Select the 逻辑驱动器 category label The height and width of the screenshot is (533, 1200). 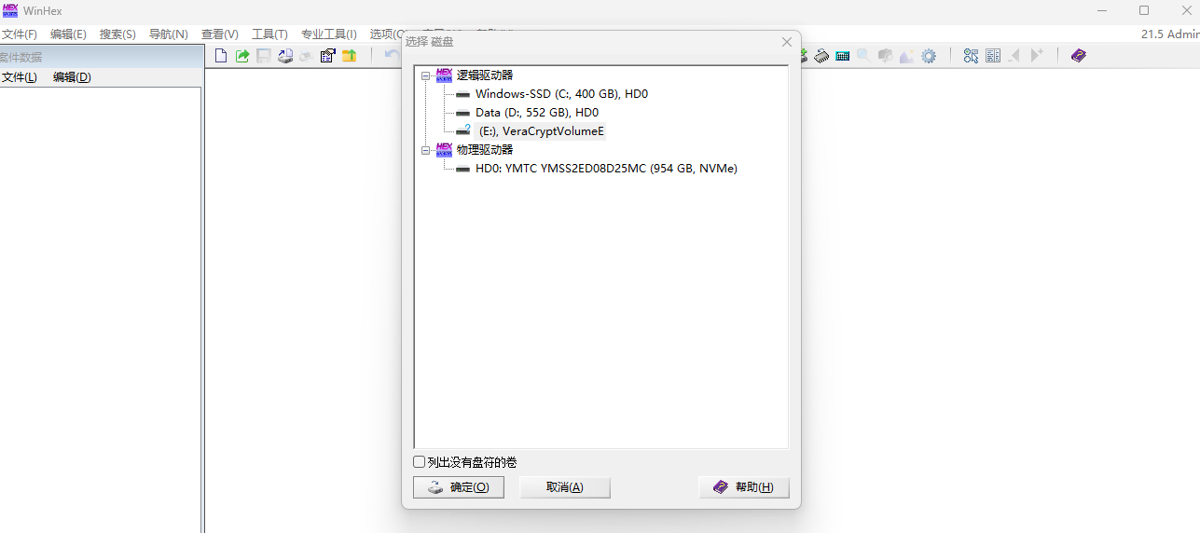[485, 75]
